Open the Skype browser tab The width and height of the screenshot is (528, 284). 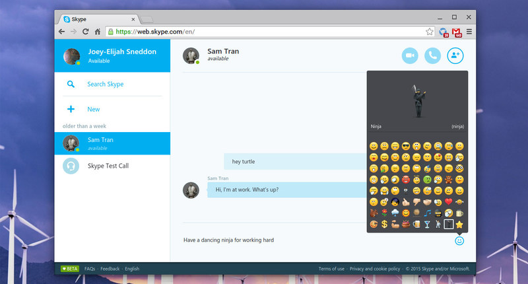point(99,19)
